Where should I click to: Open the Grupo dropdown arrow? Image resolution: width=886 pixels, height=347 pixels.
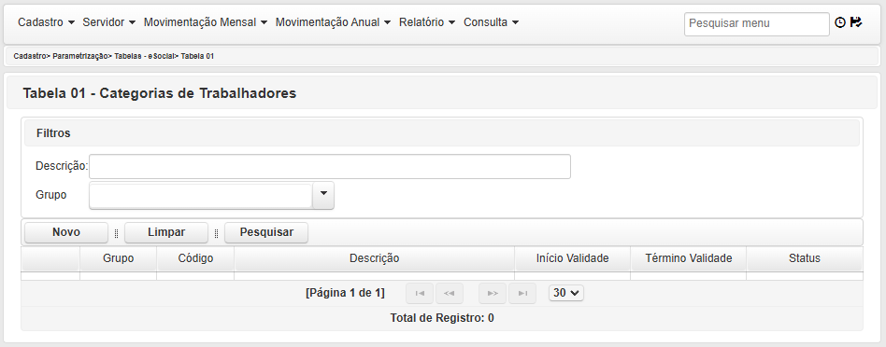323,195
